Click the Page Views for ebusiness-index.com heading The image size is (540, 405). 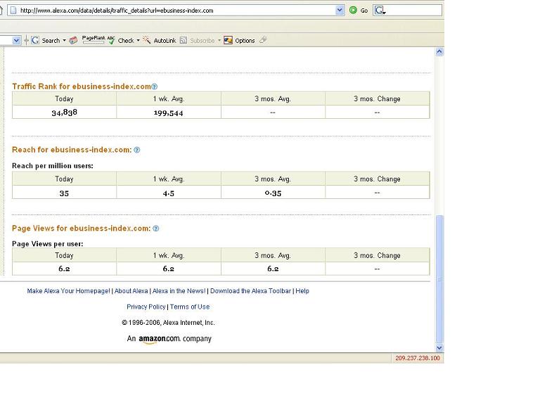pyautogui.click(x=82, y=229)
